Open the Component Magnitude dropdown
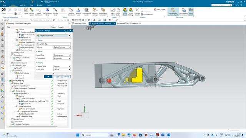The image size is (246, 138). point(62,58)
